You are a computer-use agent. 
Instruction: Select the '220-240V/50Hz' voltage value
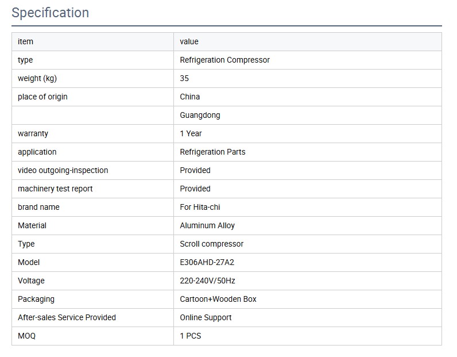point(207,281)
